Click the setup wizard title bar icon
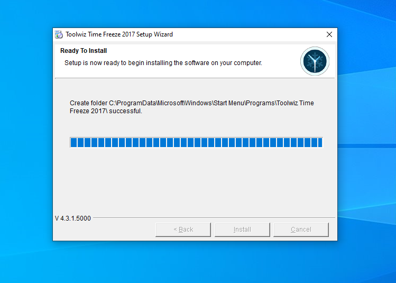The image size is (396, 283). [x=59, y=34]
